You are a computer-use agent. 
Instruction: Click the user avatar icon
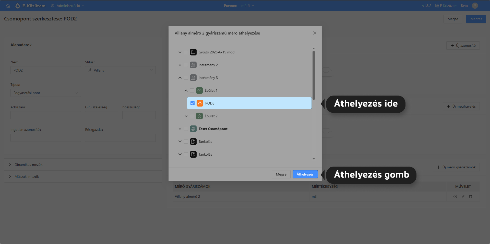tap(475, 6)
